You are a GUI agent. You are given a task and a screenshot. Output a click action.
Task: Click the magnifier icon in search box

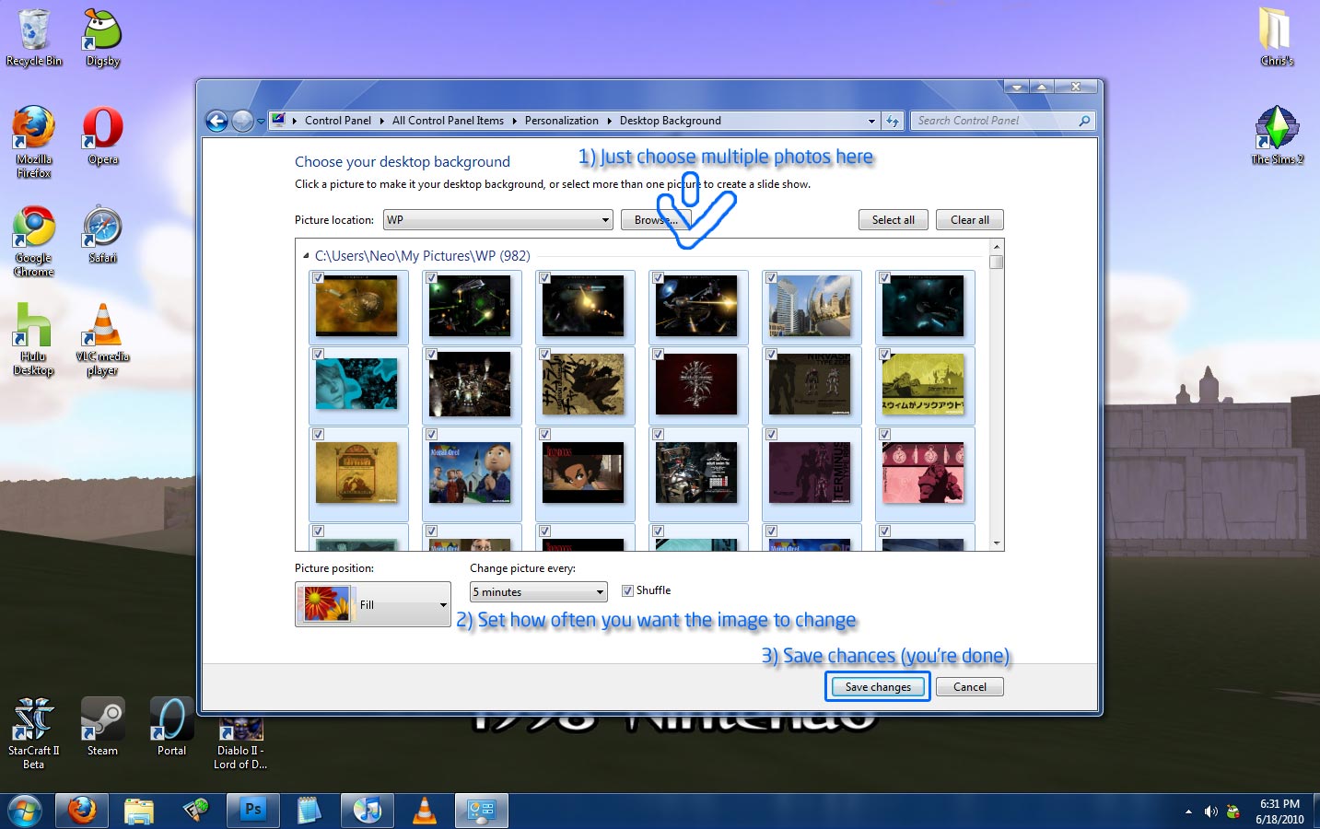(x=1084, y=121)
